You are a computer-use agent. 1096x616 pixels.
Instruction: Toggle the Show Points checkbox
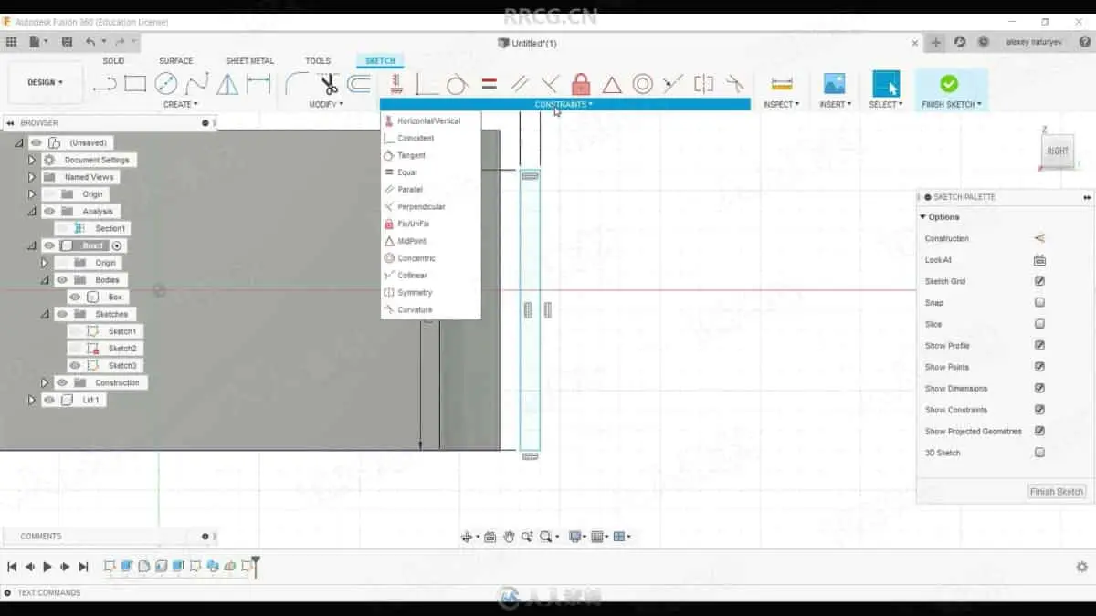1039,367
